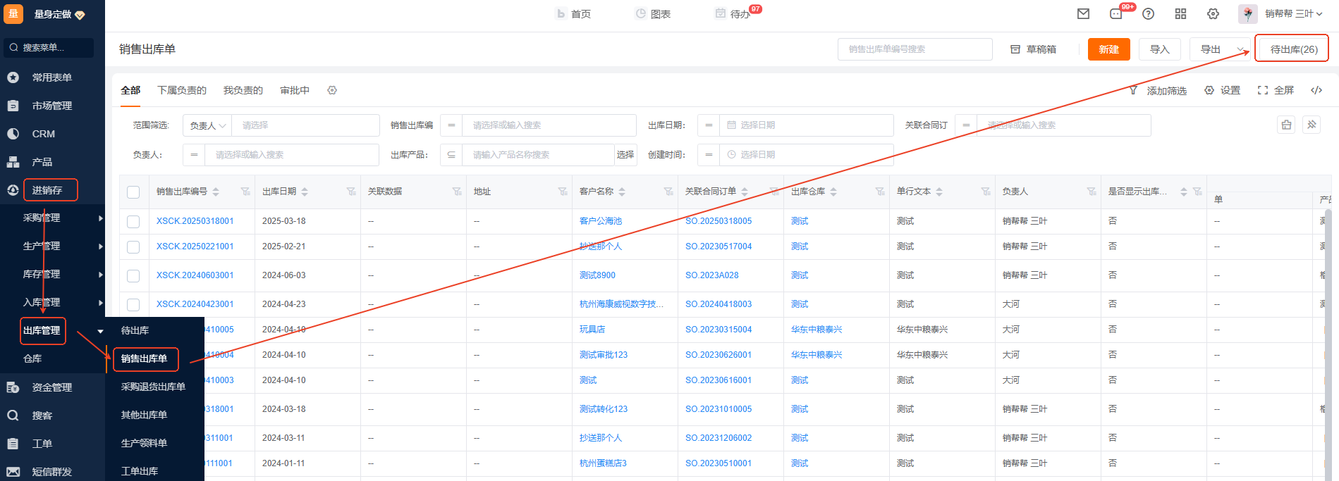Open customer link 客户公海池
Image resolution: width=1339 pixels, height=481 pixels.
point(601,221)
